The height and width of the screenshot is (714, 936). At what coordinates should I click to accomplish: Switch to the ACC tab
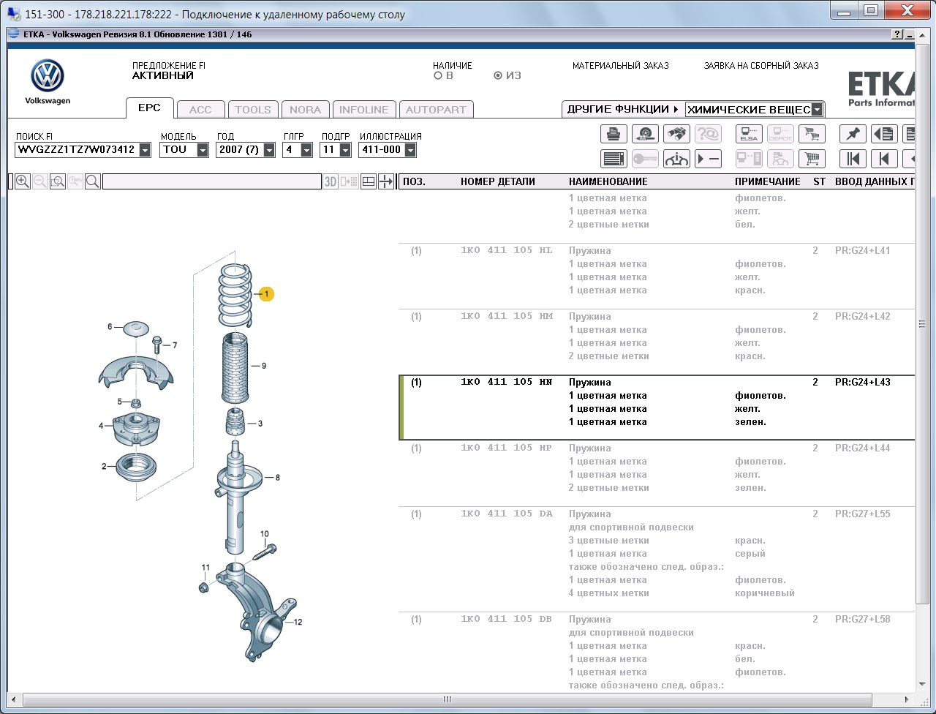(x=200, y=110)
